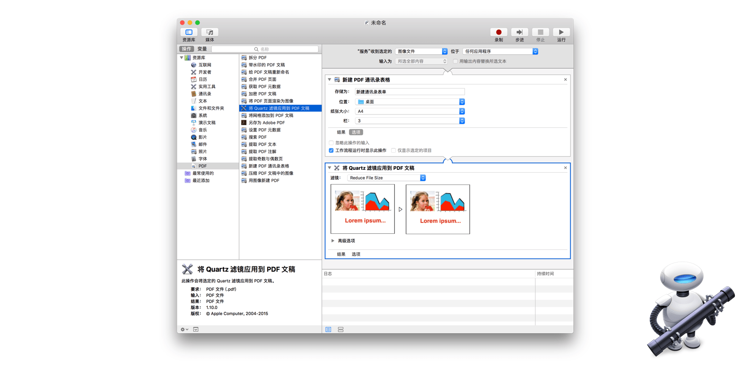Close the 新建 PDF 通讯录表格 action
Screen dimensions: 750x370
click(x=565, y=79)
